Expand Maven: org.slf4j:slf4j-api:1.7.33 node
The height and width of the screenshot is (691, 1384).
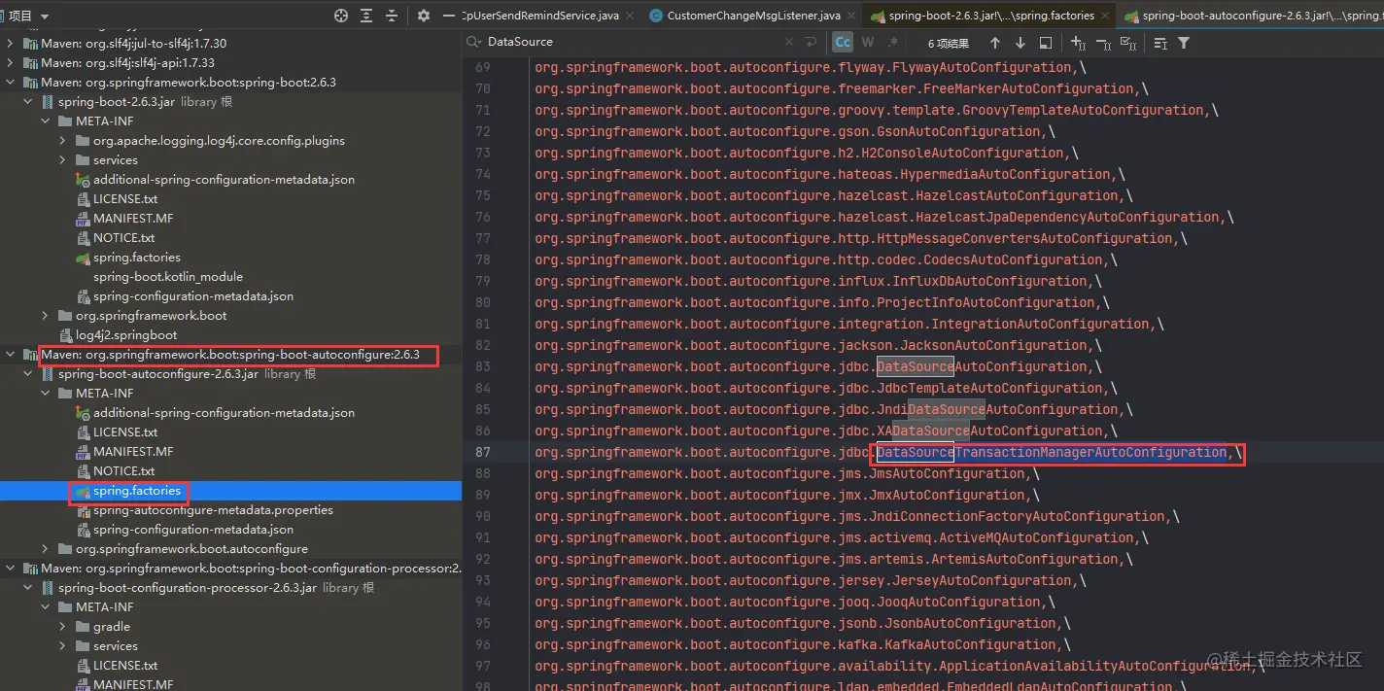tap(10, 63)
